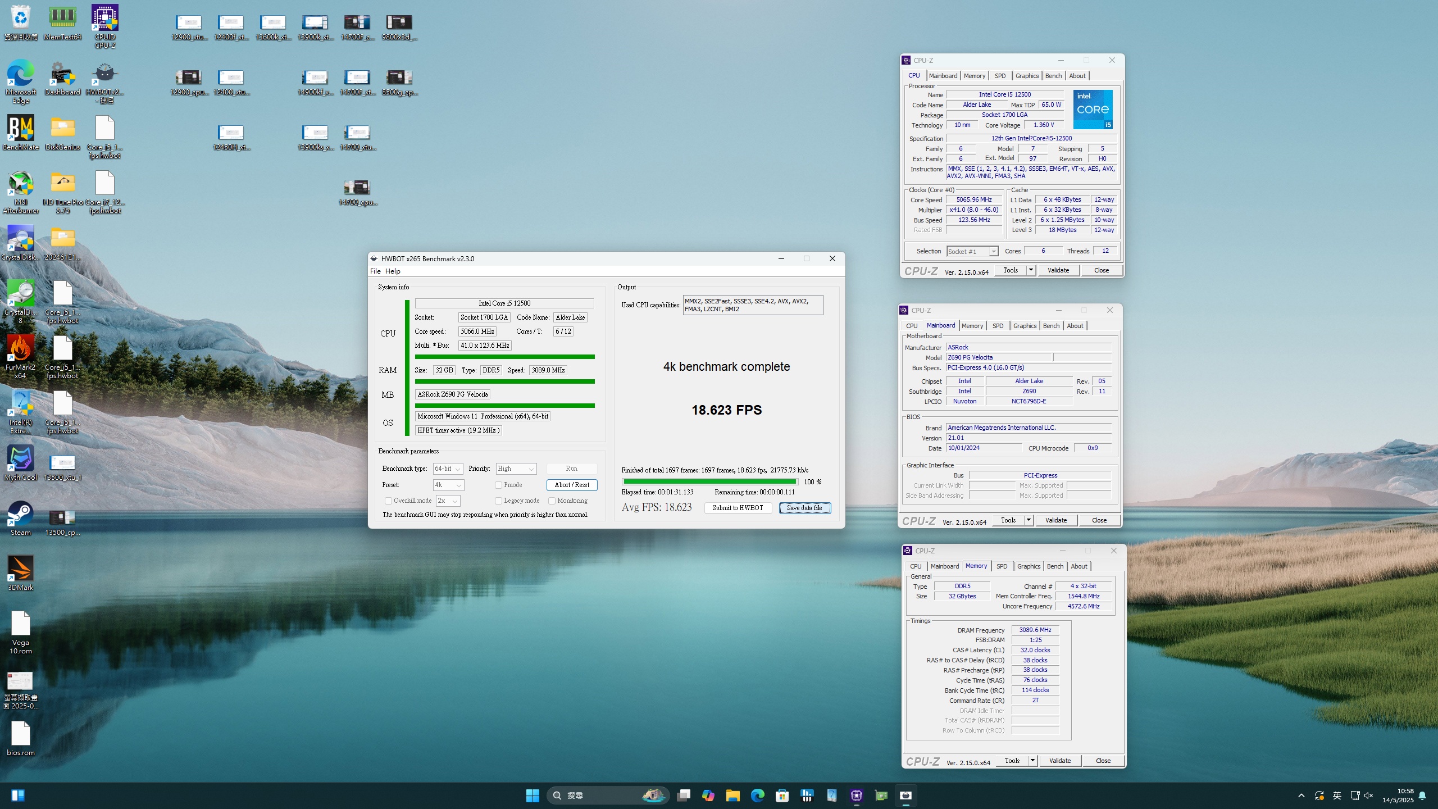Open the Preset 4k dropdown
The width and height of the screenshot is (1438, 809).
pyautogui.click(x=448, y=485)
